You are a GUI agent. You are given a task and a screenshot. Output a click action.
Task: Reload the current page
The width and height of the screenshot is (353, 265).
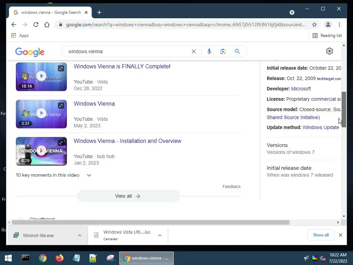tap(36, 24)
